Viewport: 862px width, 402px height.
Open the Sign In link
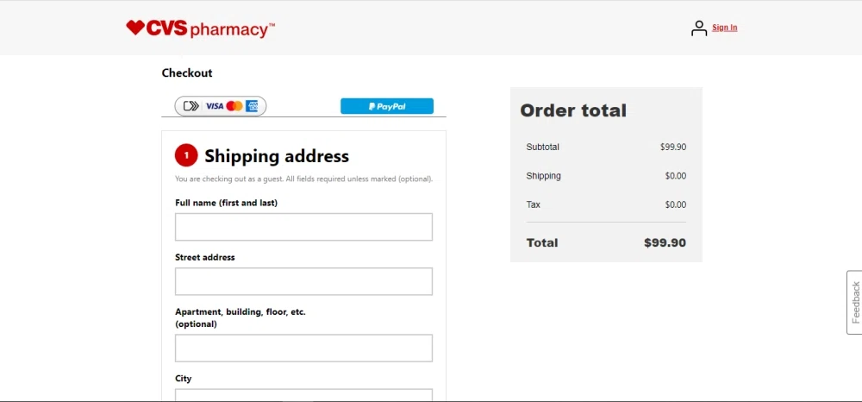coord(724,28)
